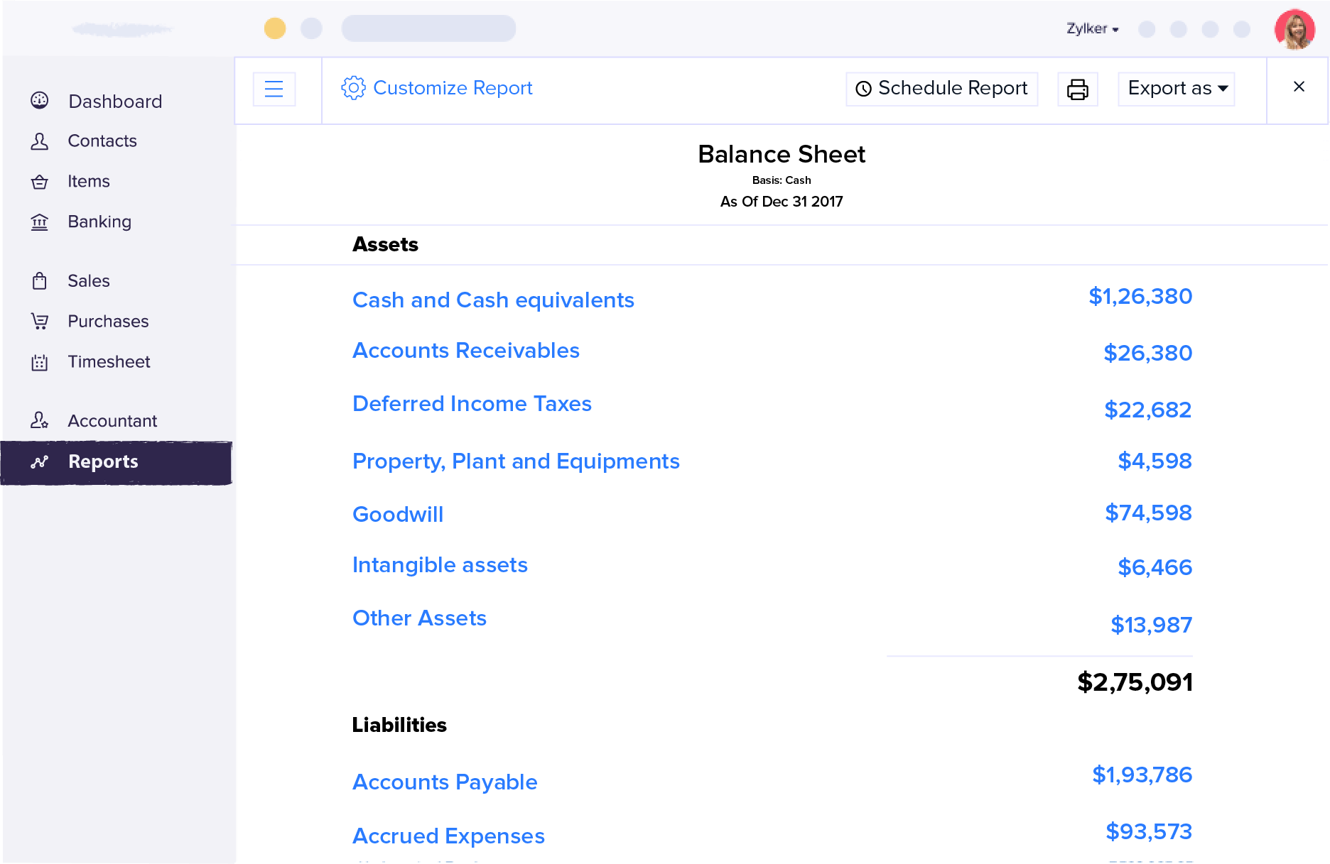Click the Schedule Report button
This screenshot has width=1330, height=864.
[941, 89]
